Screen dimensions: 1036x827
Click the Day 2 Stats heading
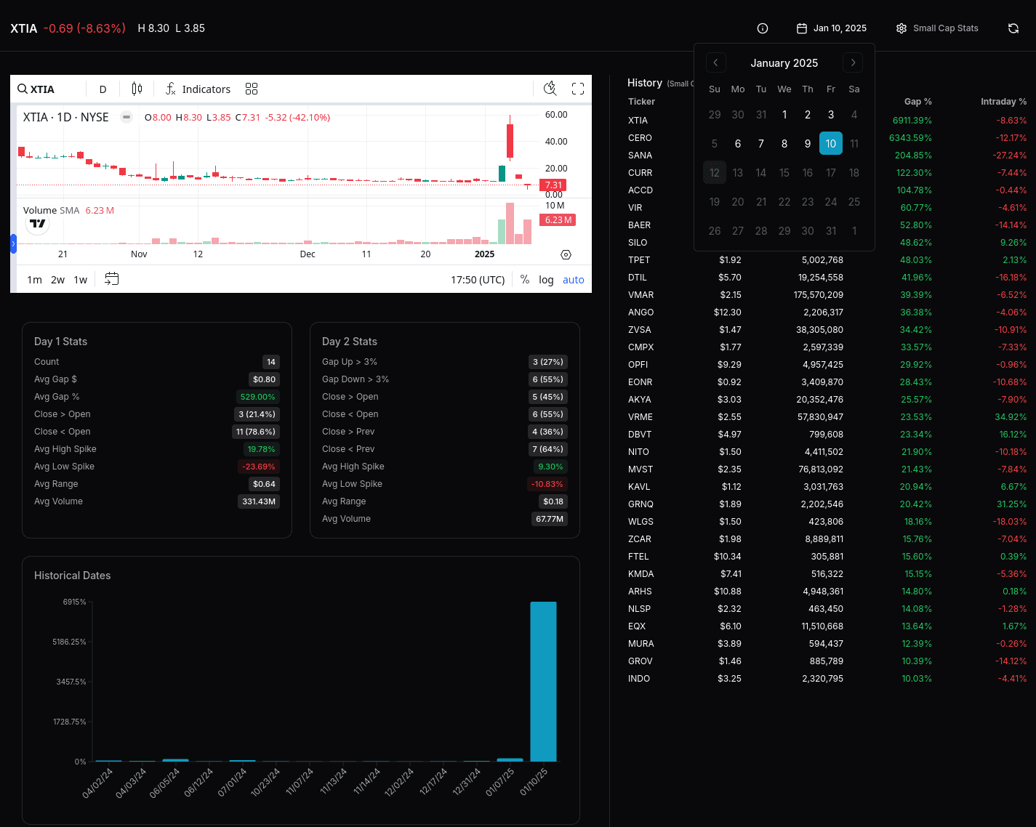349,342
